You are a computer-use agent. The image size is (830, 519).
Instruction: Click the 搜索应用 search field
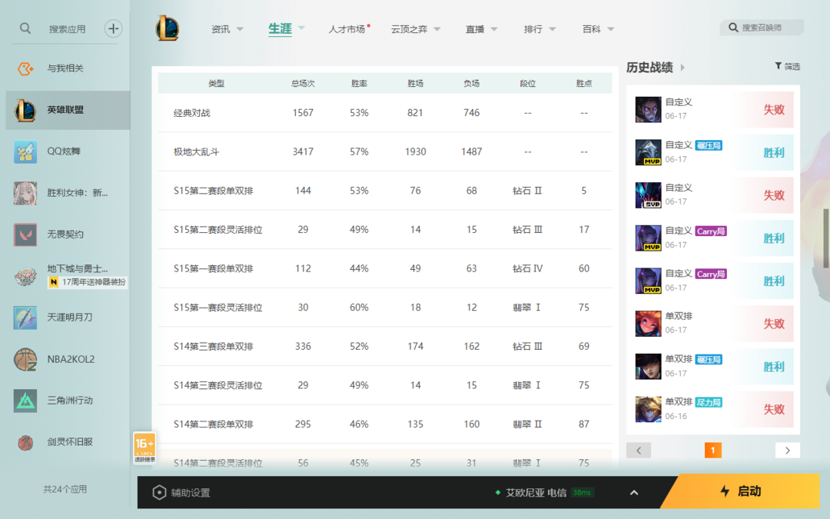(67, 29)
